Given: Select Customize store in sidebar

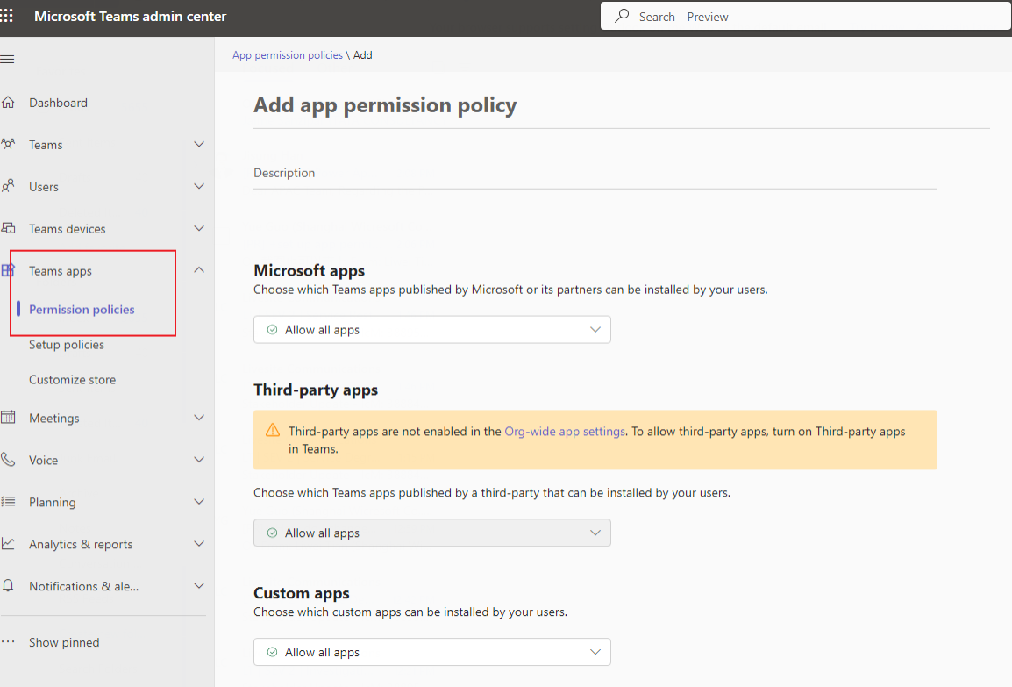Looking at the screenshot, I should (x=72, y=380).
